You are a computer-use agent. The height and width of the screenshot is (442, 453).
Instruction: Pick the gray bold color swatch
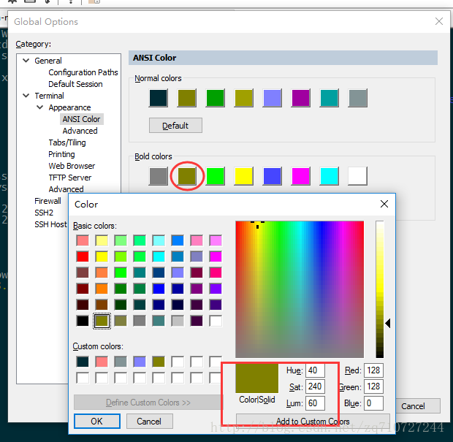[x=159, y=176]
